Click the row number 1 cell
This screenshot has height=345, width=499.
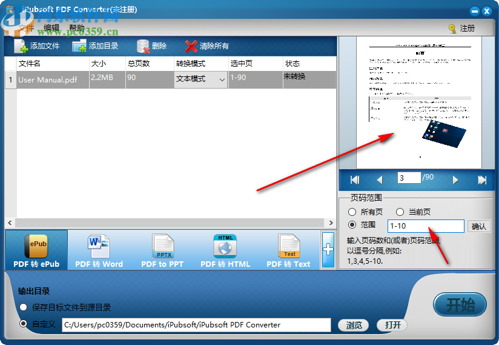(x=10, y=79)
